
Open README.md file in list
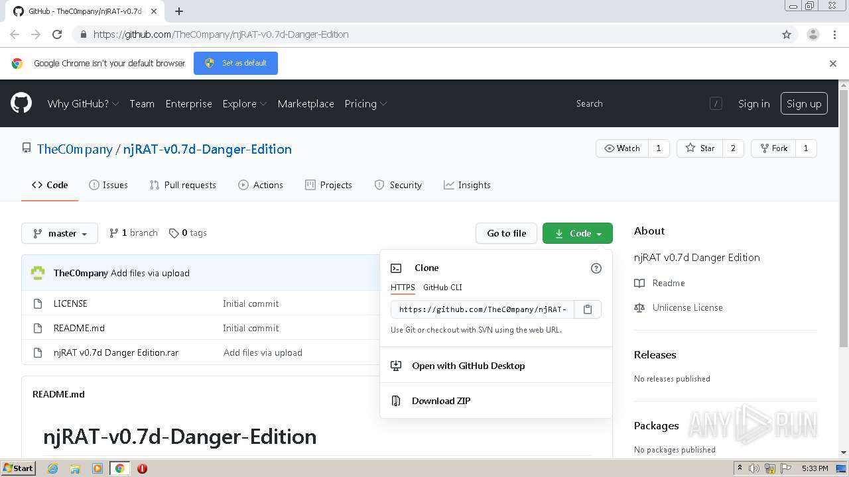79,328
